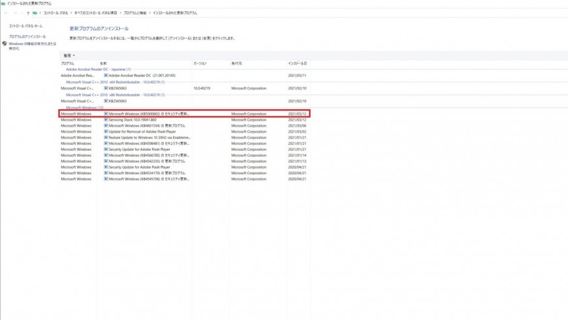This screenshot has height=320, width=568.
Task: Sort by the インストール日 column header
Action: click(x=298, y=63)
